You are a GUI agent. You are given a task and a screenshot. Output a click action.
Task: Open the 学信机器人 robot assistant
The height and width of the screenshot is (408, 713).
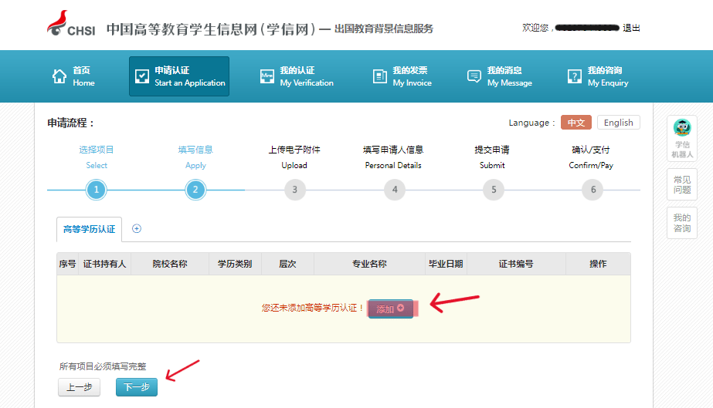(x=682, y=139)
